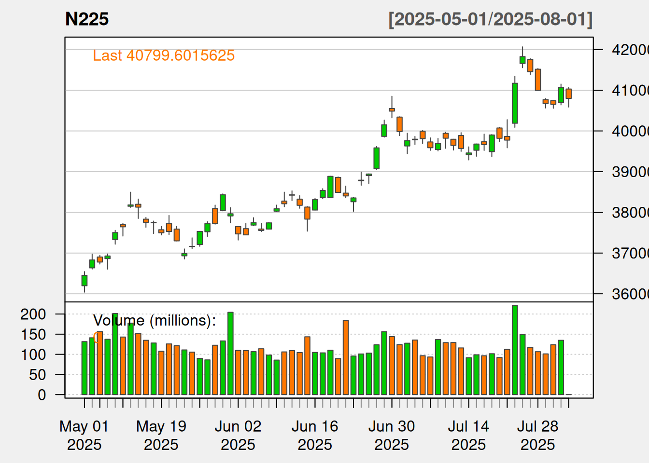Select the orange Last 40799.6015625 price label
The height and width of the screenshot is (463, 649).
point(164,55)
